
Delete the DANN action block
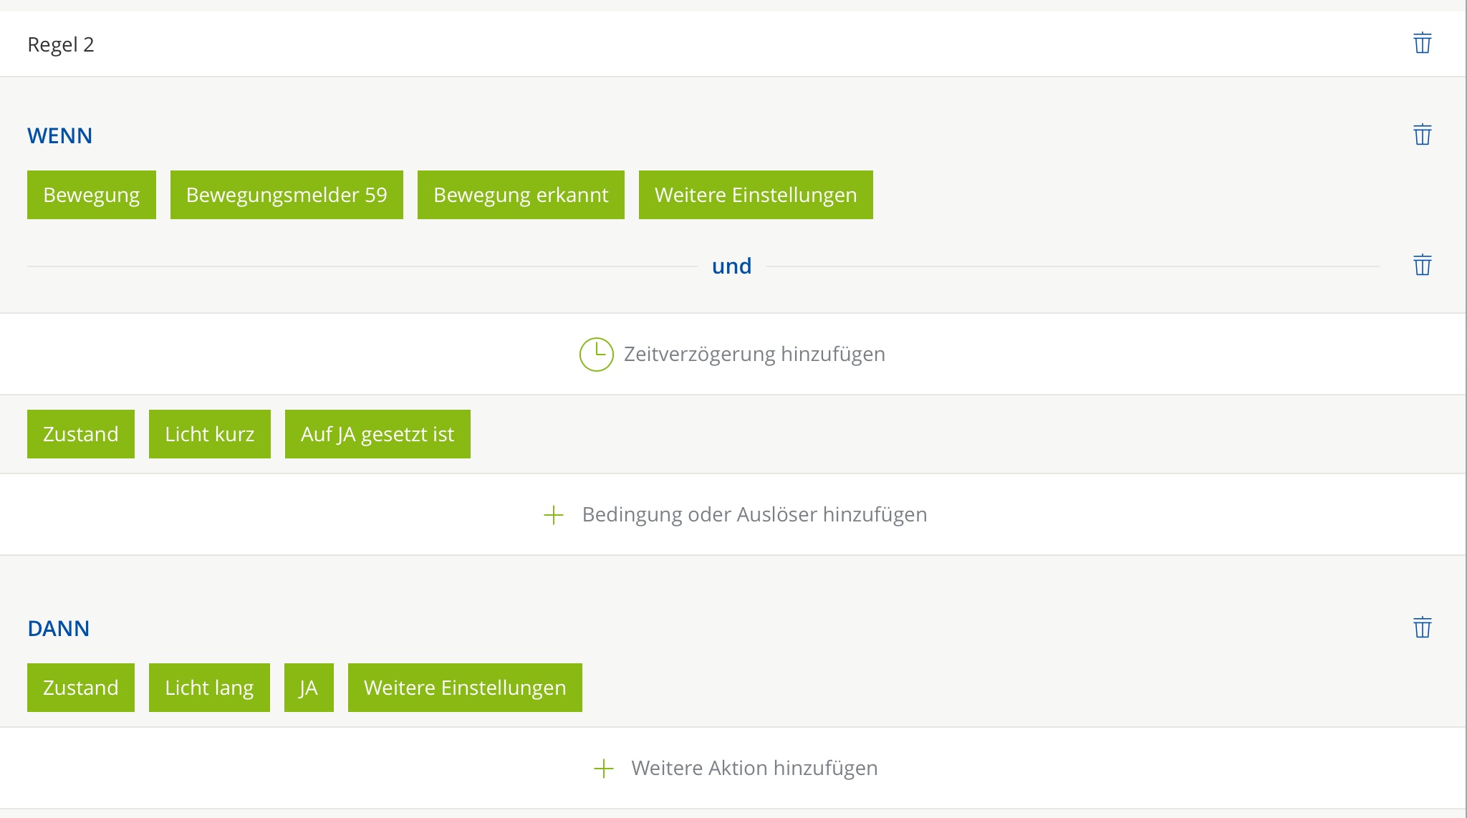pos(1422,627)
